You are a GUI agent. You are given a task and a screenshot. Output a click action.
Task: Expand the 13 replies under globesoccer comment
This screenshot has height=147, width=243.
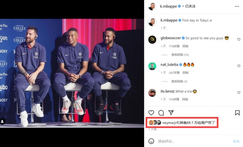tap(180, 55)
